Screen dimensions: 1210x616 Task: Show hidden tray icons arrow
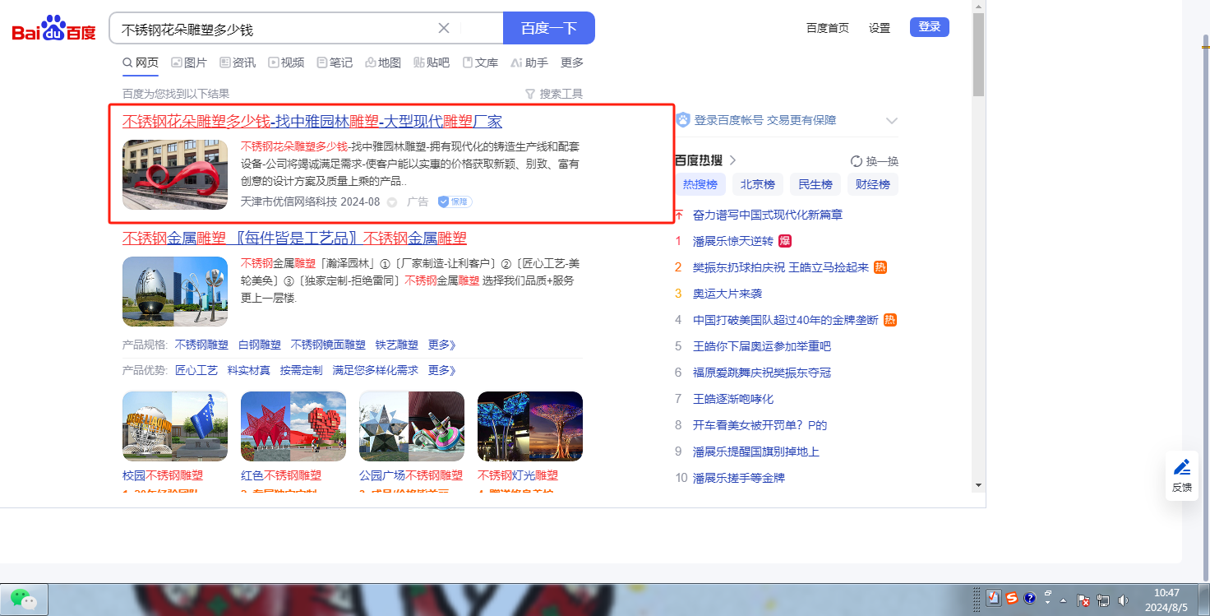[x=1064, y=600]
